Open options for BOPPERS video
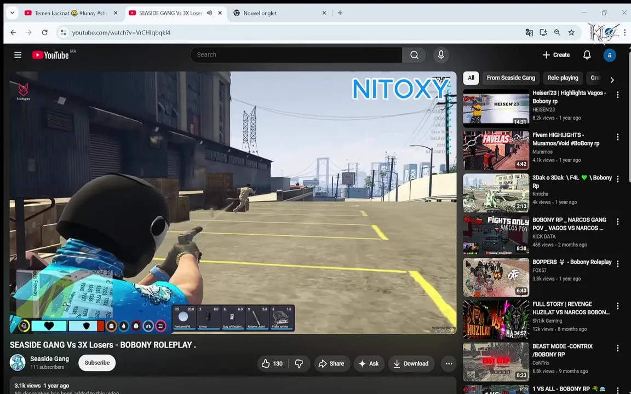Image resolution: width=631 pixels, height=394 pixels. coord(617,263)
